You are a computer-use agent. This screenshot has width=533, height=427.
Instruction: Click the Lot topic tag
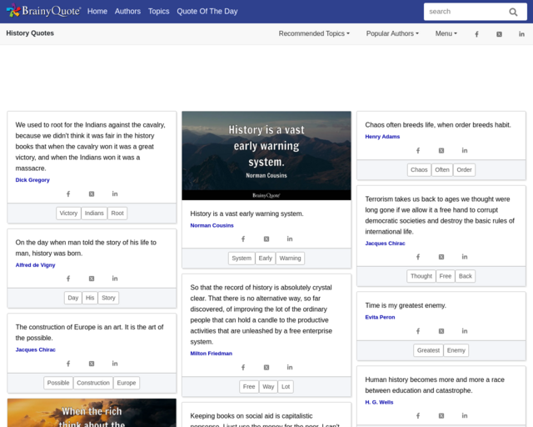point(286,386)
